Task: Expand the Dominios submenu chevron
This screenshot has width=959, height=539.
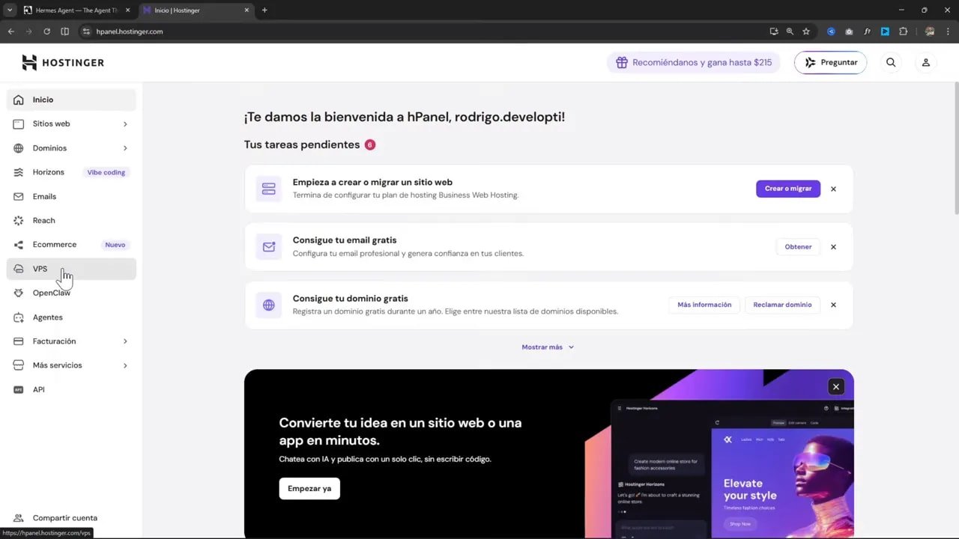Action: 125,148
